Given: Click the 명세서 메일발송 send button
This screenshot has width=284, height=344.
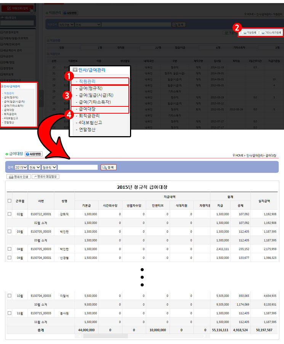Looking at the screenshot, I should [x=45, y=177].
